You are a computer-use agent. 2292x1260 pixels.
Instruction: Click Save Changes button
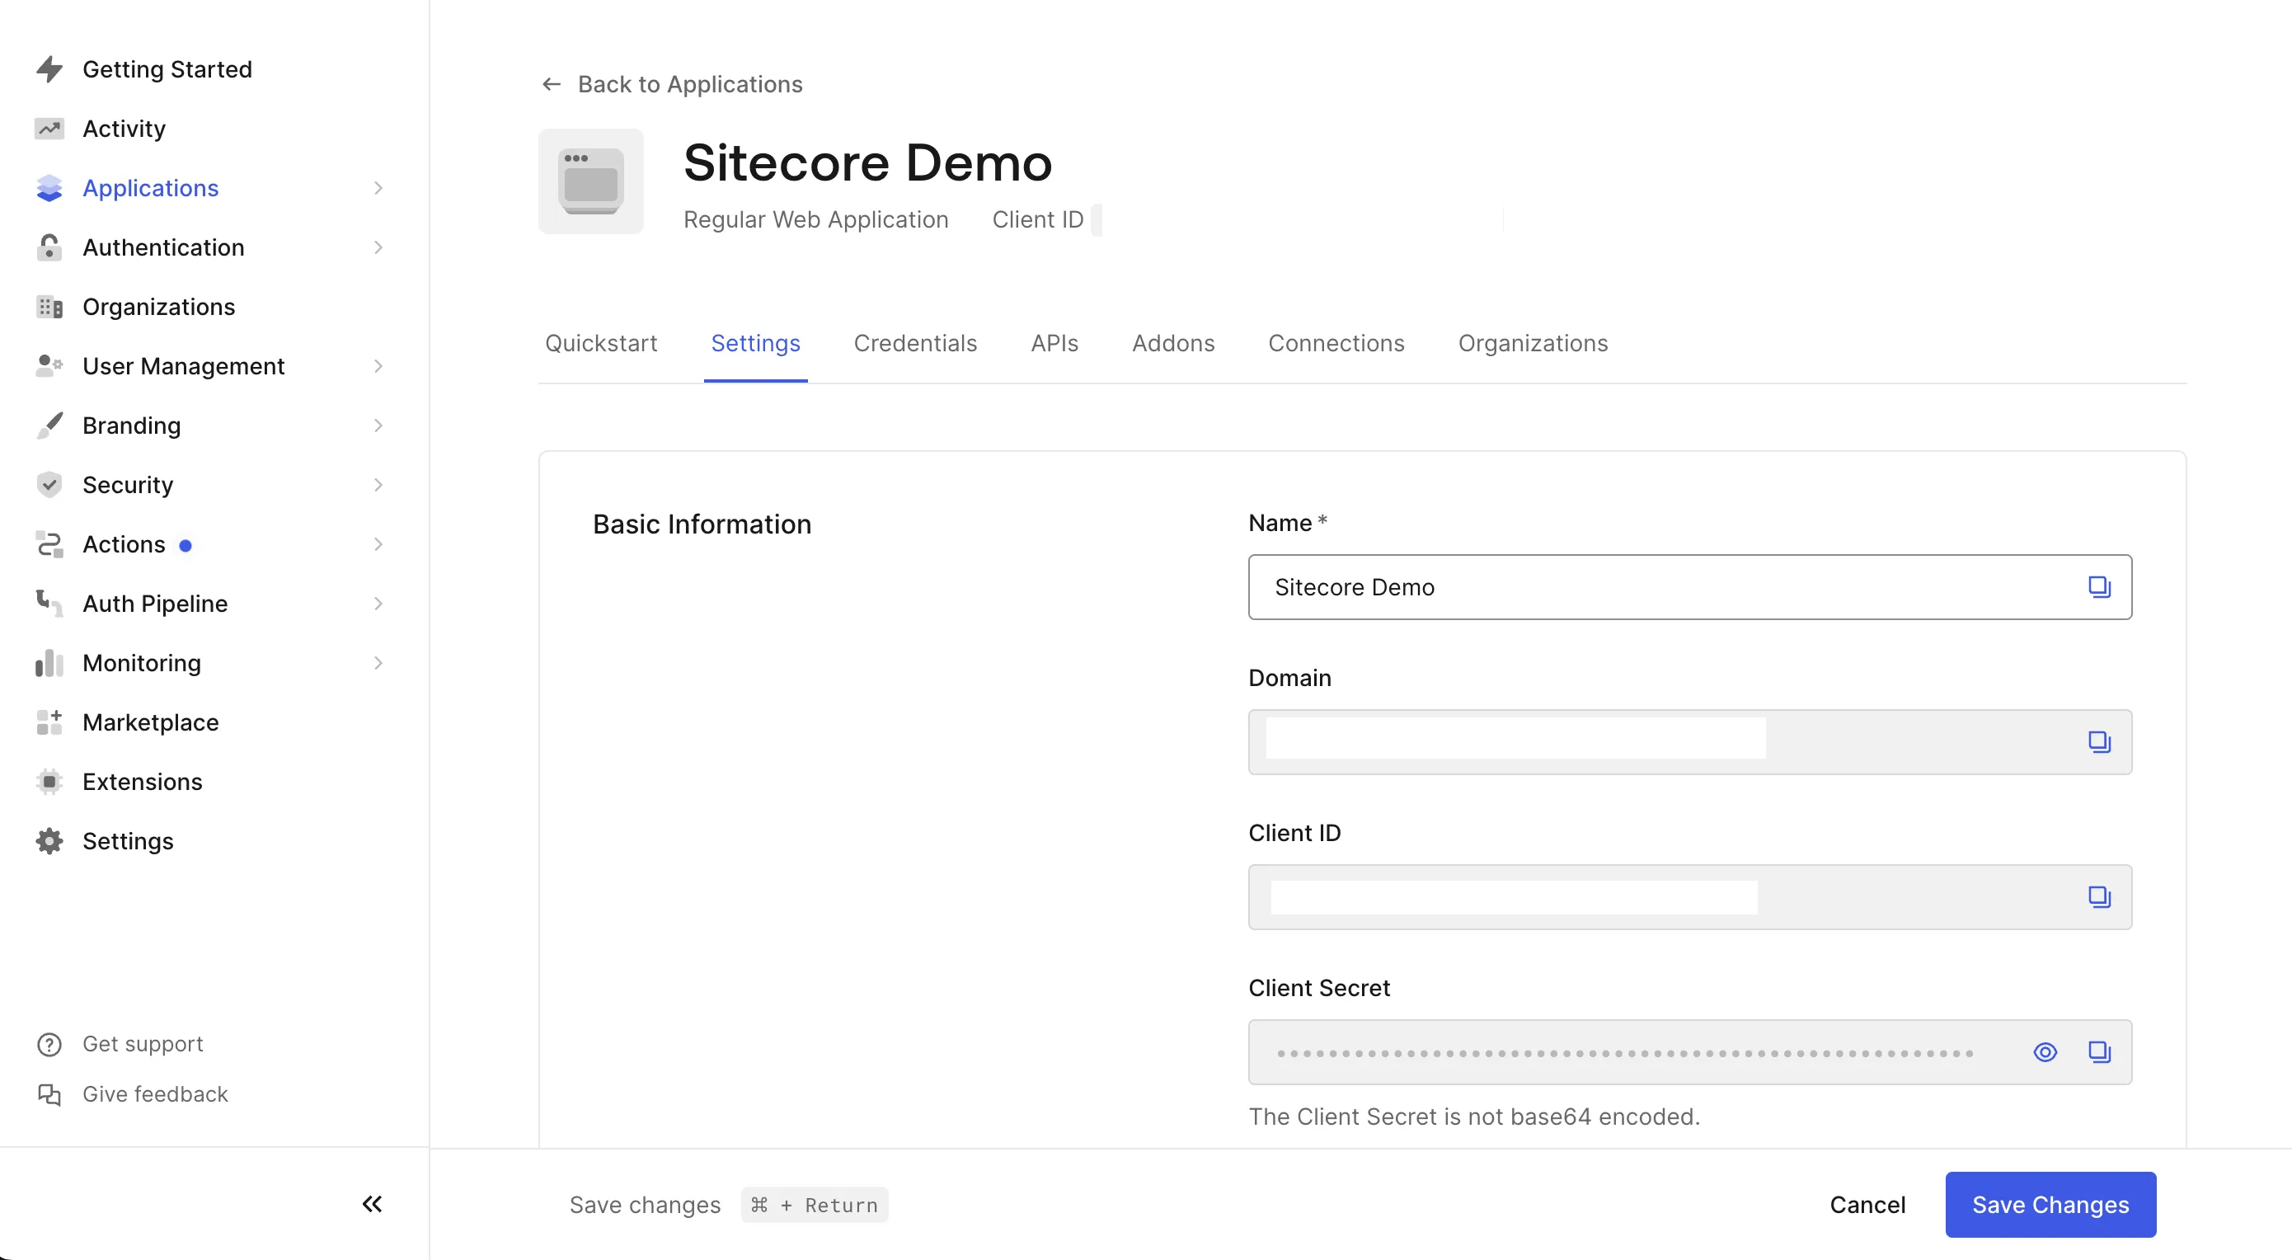(2050, 1204)
